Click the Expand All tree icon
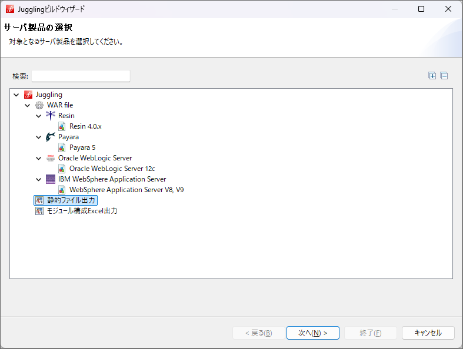 432,76
